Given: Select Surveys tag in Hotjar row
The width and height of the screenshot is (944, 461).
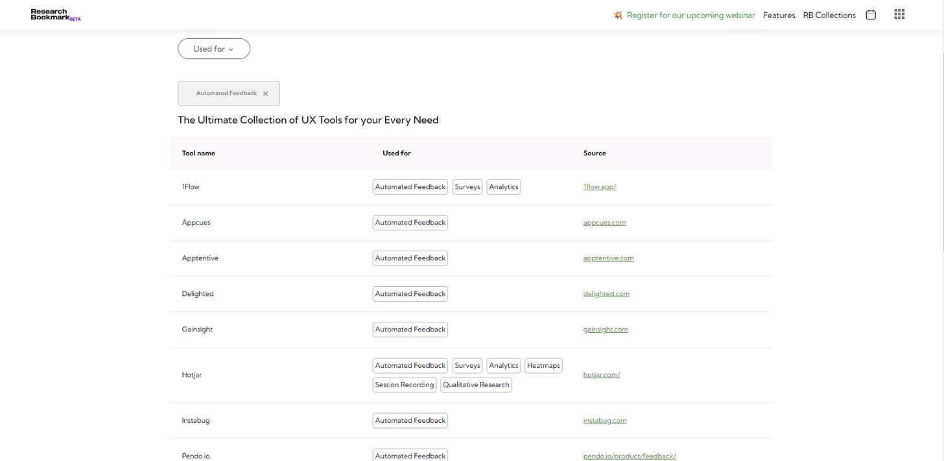Looking at the screenshot, I should [x=467, y=366].
